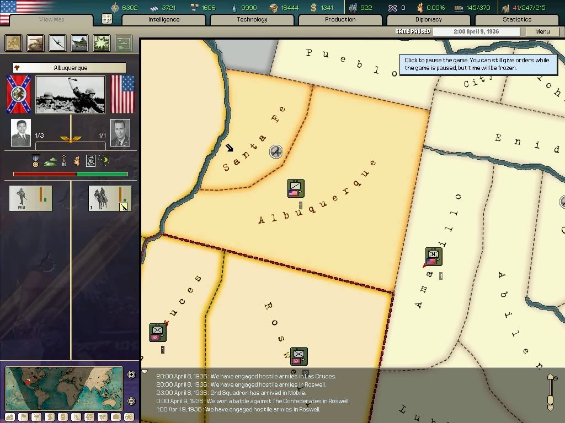Click the message log scrollbar

click(x=550, y=392)
